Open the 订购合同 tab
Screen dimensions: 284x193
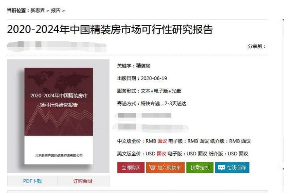[x=82, y=181]
